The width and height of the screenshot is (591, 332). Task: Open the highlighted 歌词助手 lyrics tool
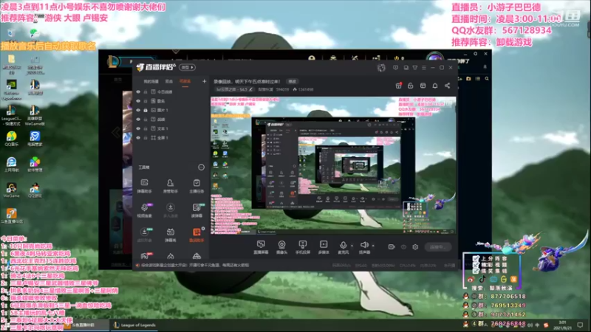coord(197,235)
